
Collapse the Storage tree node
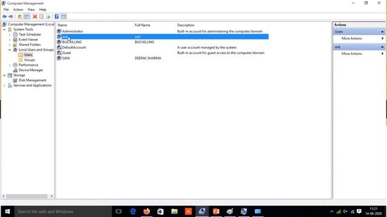[x=4, y=75]
